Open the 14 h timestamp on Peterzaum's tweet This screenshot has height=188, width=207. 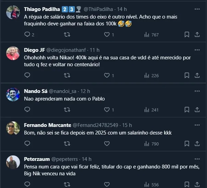tap(87, 159)
